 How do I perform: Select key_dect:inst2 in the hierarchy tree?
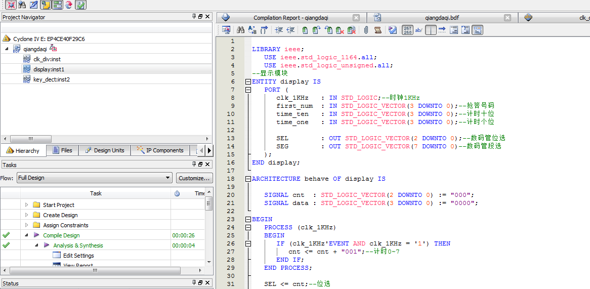pos(51,79)
